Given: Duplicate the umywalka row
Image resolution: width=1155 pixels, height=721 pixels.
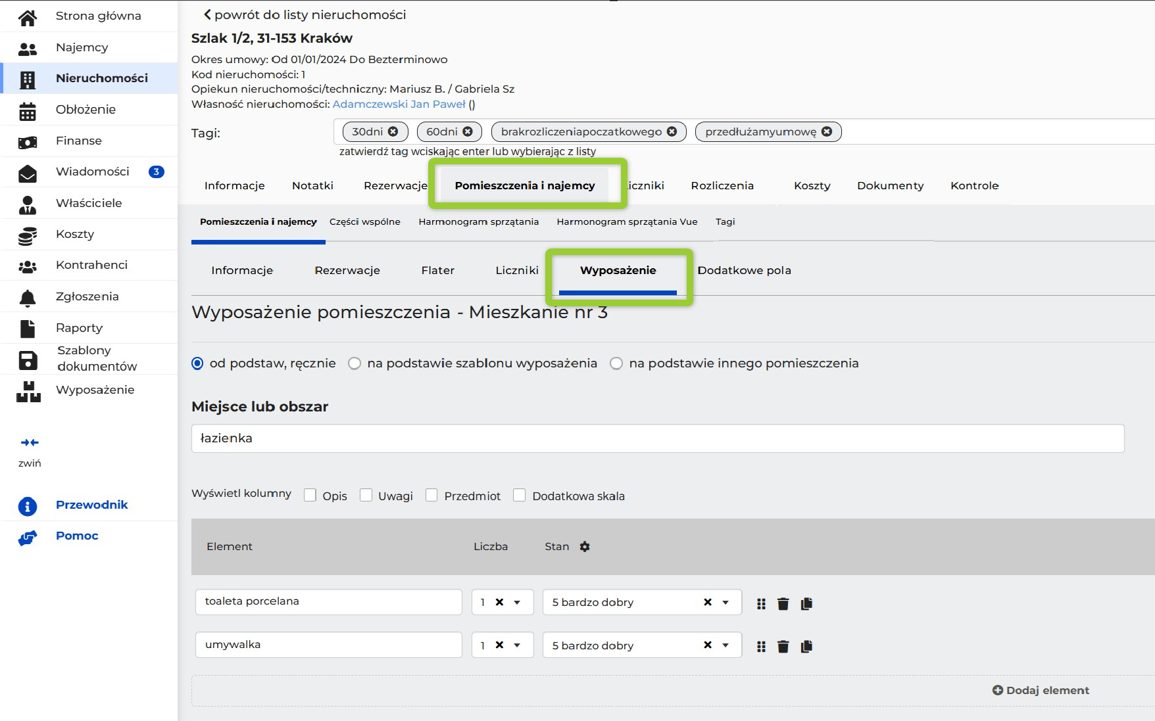Looking at the screenshot, I should (806, 647).
